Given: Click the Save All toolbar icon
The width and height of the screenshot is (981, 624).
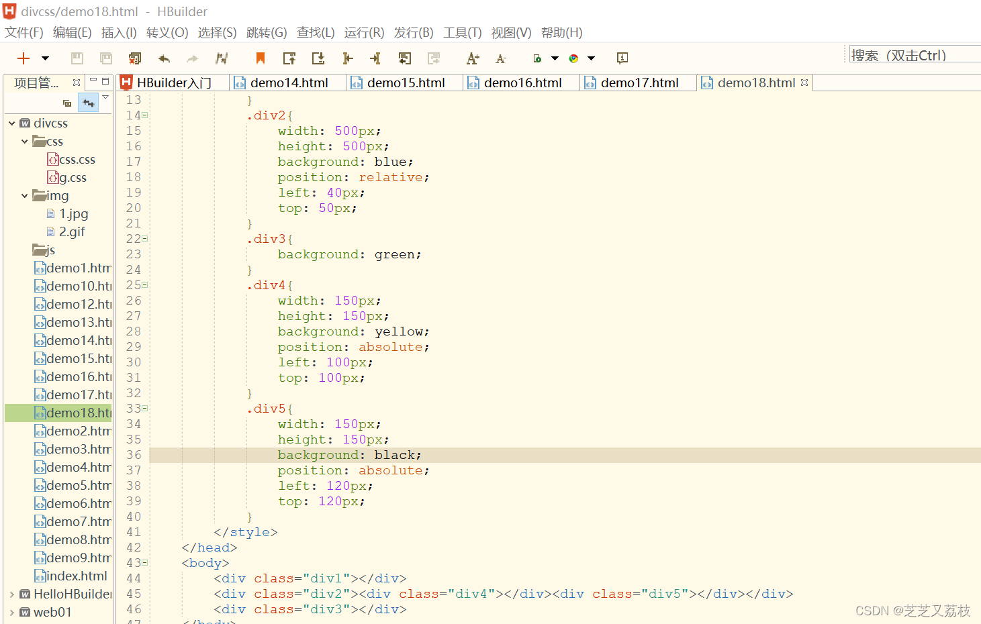Looking at the screenshot, I should [x=106, y=58].
